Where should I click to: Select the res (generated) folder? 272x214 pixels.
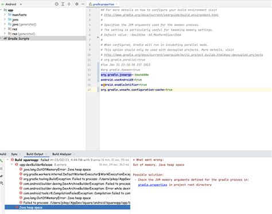(24, 34)
